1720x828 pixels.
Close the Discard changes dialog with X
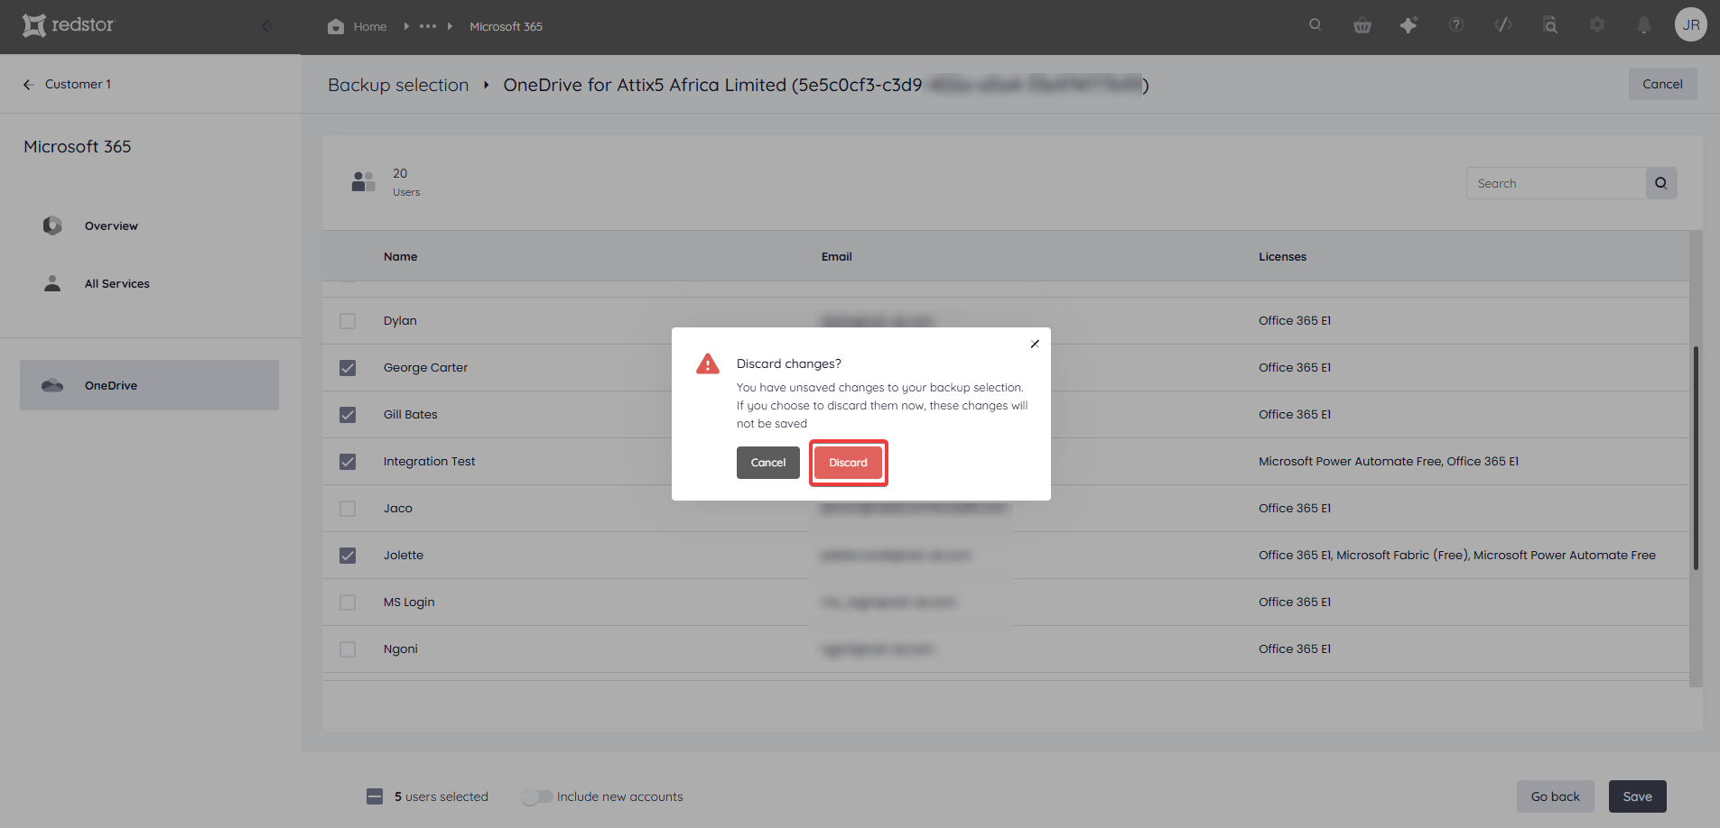pyautogui.click(x=1035, y=344)
